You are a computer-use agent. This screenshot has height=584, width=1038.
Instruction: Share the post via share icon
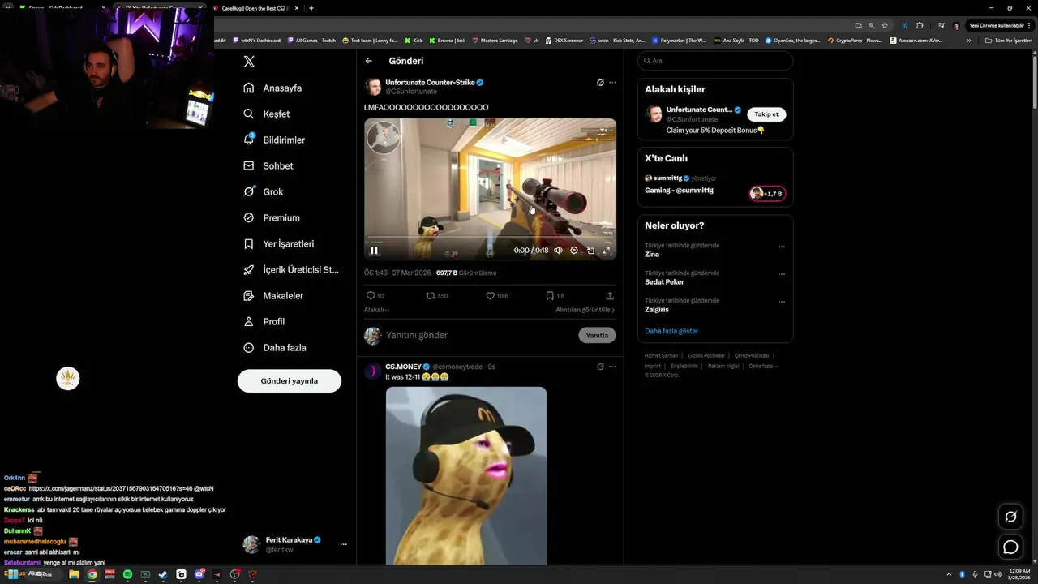coord(610,296)
